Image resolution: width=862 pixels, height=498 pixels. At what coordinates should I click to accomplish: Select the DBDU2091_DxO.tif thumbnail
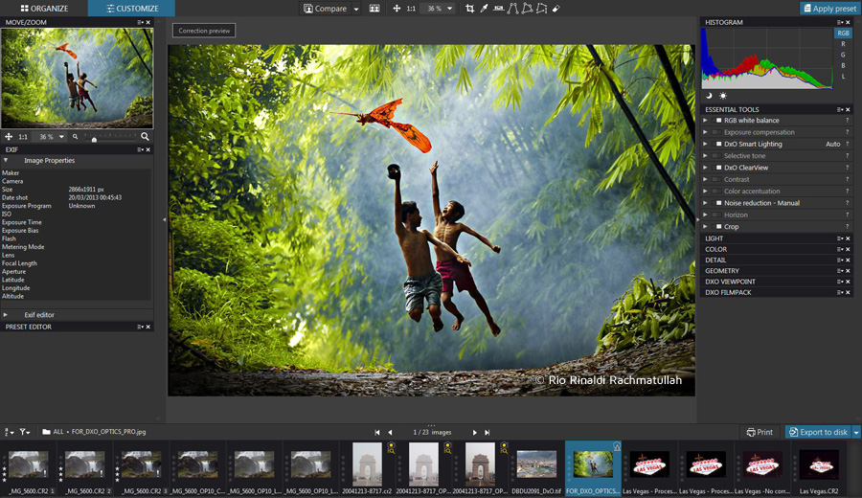pos(536,464)
